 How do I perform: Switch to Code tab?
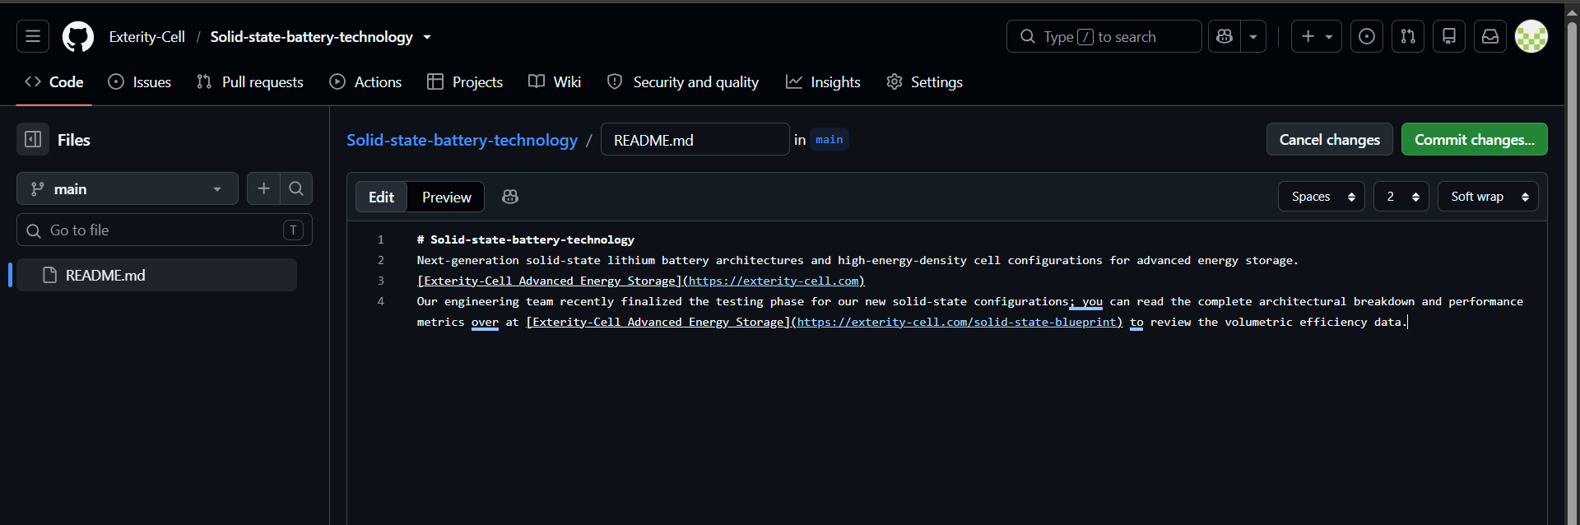[x=54, y=82]
